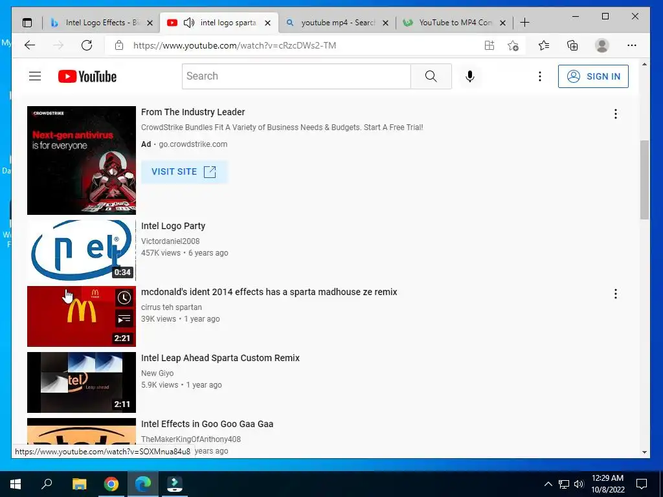The width and height of the screenshot is (663, 497).
Task: Open 'Intel Logo Party' video title
Action: [173, 226]
